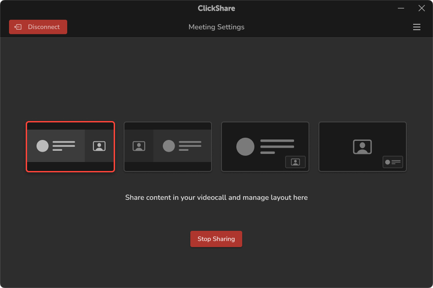Click the Disconnect button
Image resolution: width=433 pixels, height=288 pixels.
click(x=38, y=27)
